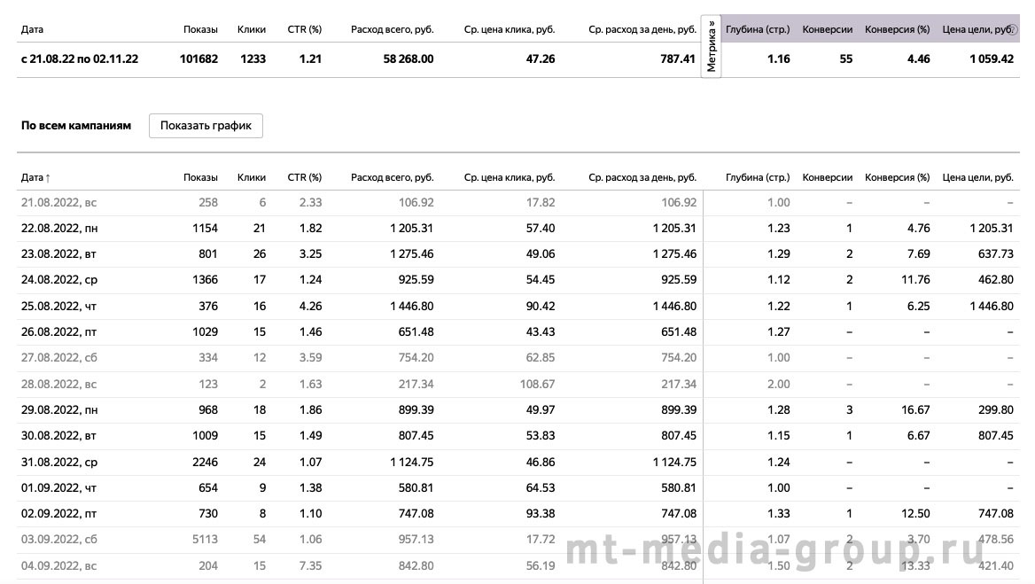Sort by 'Цена цели, руб.' in the lower table
Screen dimensions: 1035x584
pyautogui.click(x=977, y=177)
